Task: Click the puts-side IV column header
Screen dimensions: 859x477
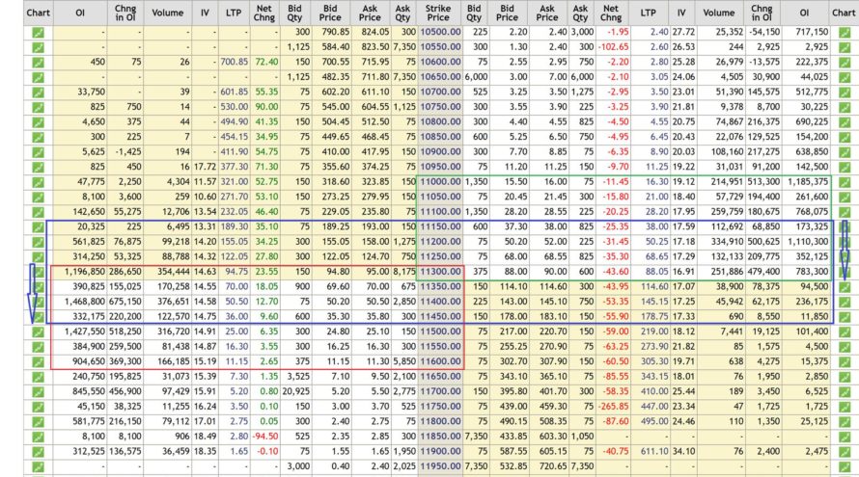Action: (681, 13)
